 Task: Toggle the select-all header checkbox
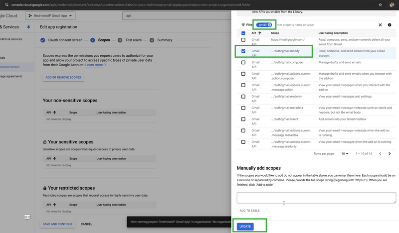243,33
